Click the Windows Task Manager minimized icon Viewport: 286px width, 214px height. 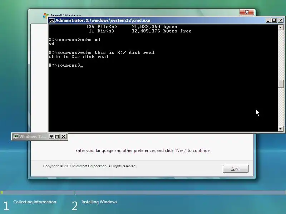click(16, 137)
